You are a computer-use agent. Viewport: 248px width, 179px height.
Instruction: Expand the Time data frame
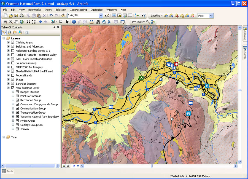point(4,137)
